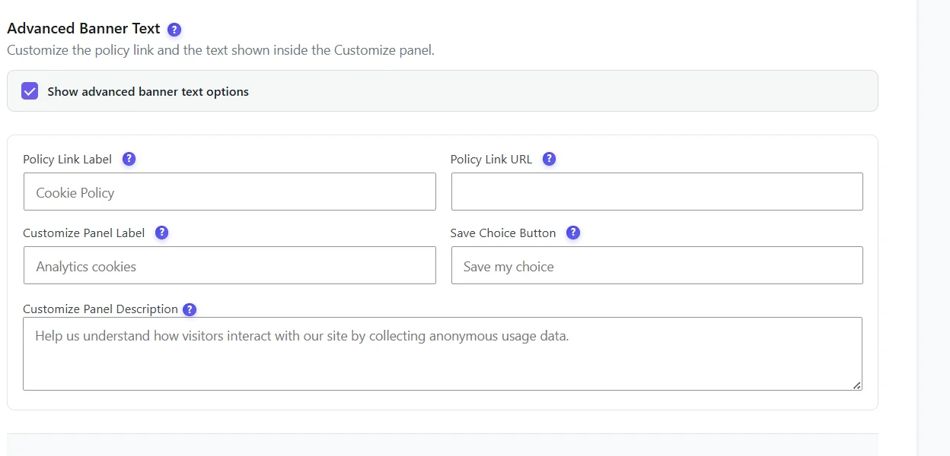
Task: Focus the Customize Panel Description textarea
Action: coord(442,353)
